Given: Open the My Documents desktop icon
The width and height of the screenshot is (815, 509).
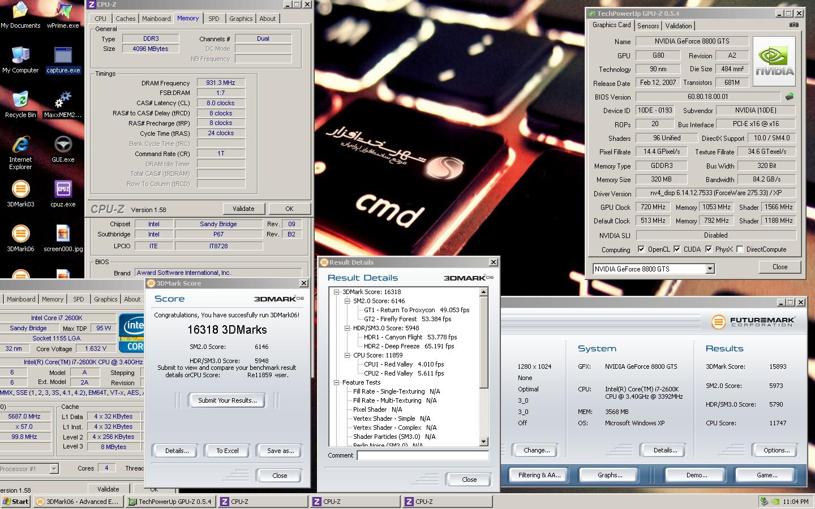Looking at the screenshot, I should point(20,15).
